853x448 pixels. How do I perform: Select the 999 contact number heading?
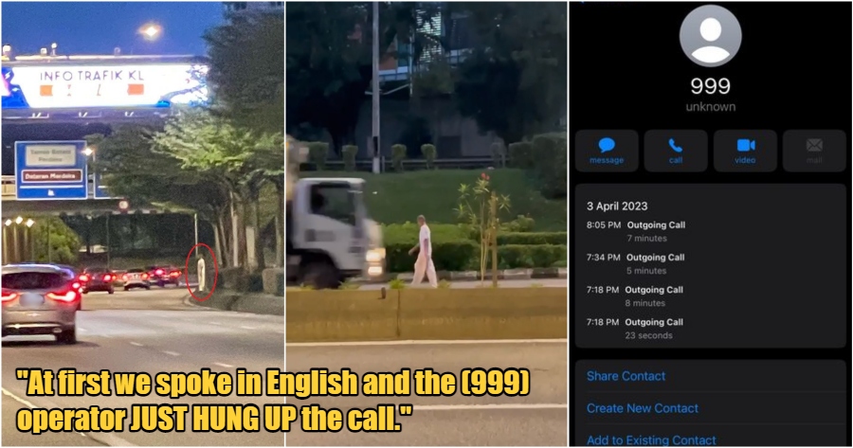click(x=711, y=86)
